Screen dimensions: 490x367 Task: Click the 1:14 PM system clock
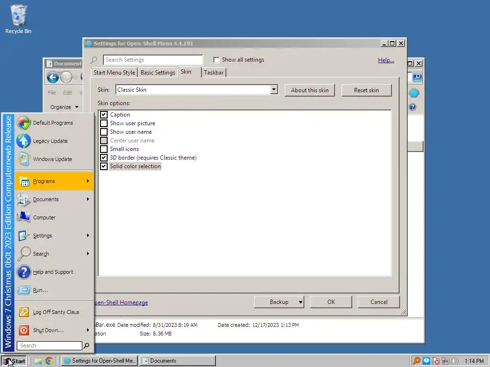[x=474, y=361]
